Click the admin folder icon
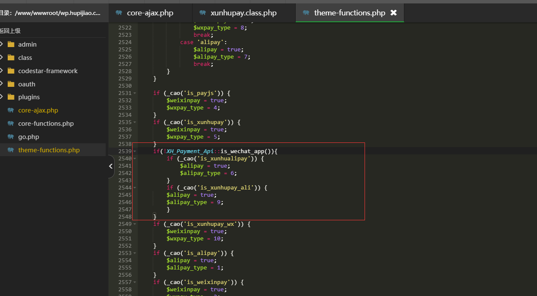This screenshot has height=296, width=537. [11, 44]
